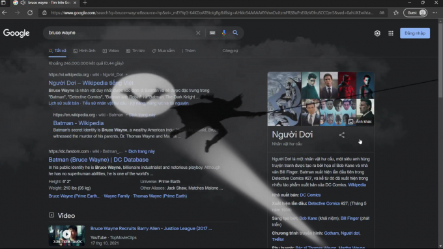
Task: Close the bruce wayne tab
Action: point(75,3)
